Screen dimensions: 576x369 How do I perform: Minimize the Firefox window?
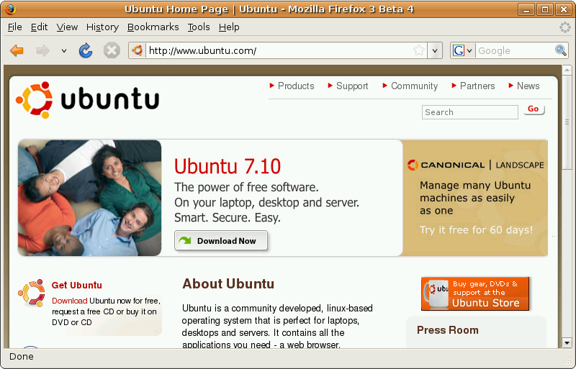[526, 9]
